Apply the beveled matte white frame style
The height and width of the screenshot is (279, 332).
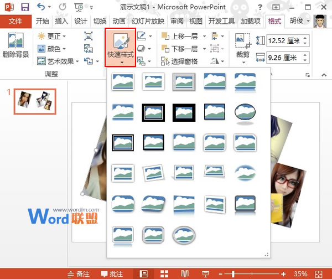(x=153, y=81)
